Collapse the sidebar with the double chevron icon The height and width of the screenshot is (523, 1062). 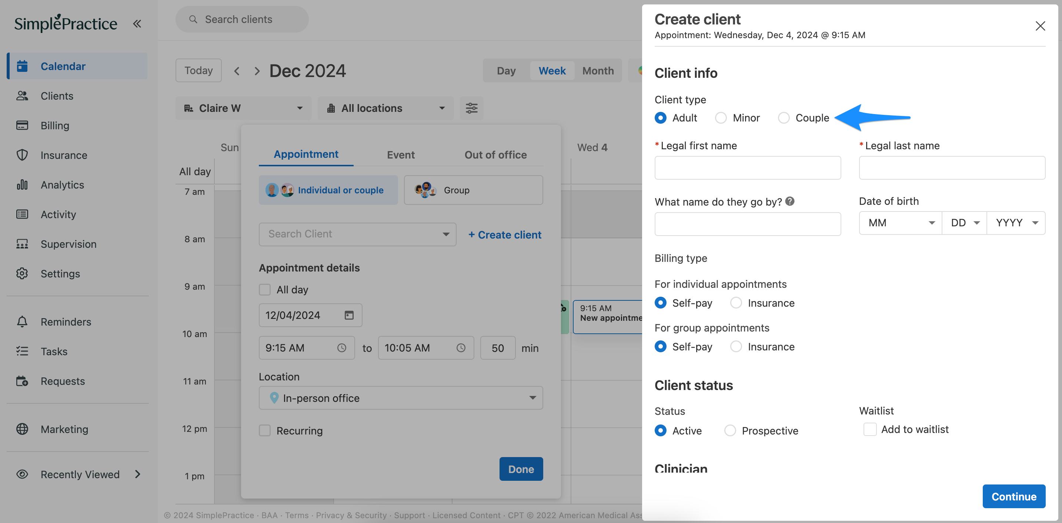[x=137, y=24]
